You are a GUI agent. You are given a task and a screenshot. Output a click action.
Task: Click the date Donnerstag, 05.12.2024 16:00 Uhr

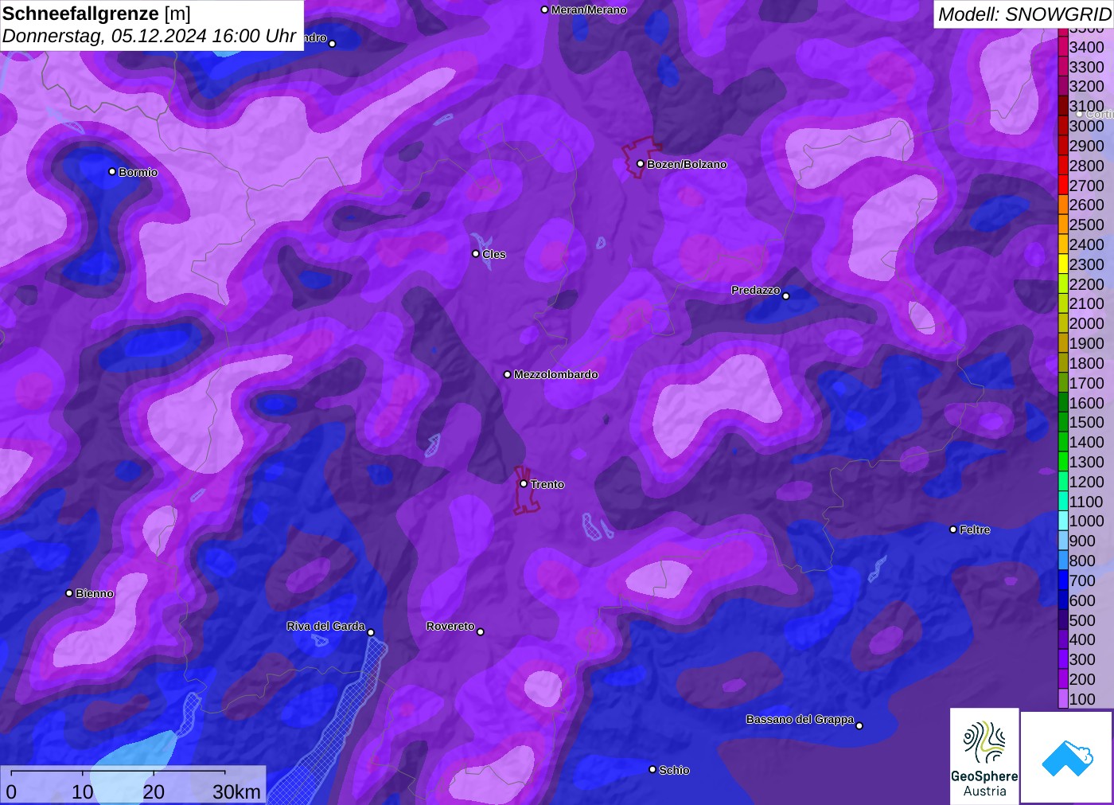149,36
